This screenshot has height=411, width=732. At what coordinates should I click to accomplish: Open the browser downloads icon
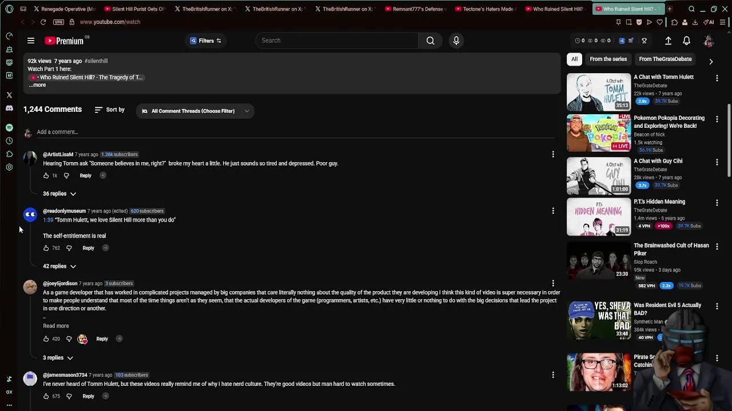coord(695,22)
